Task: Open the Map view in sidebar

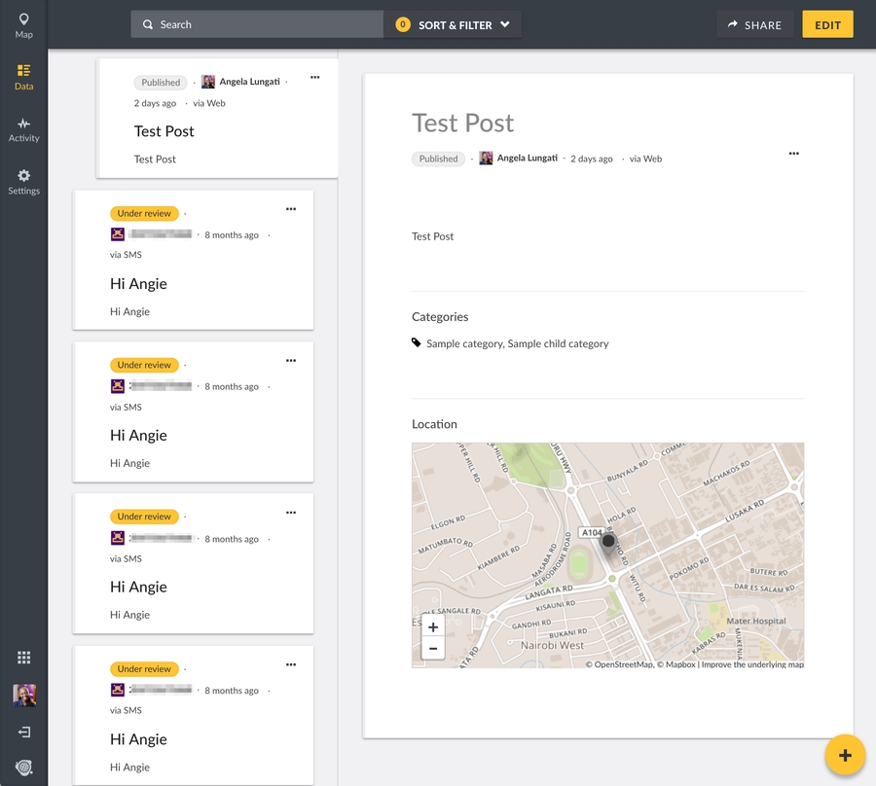Action: [x=23, y=25]
